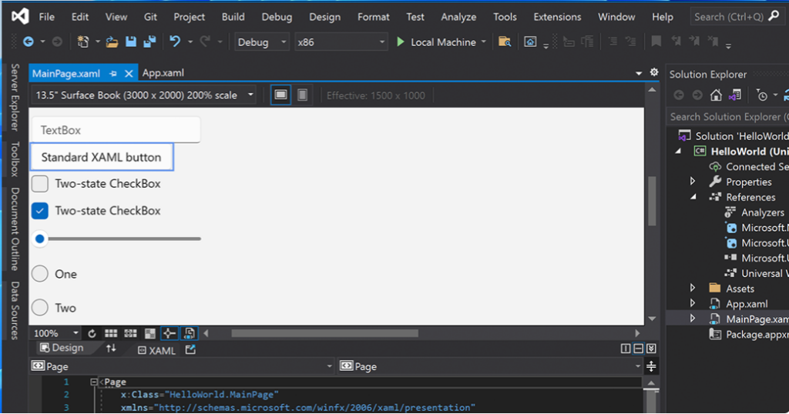Click the blue slider thumb
This screenshot has height=414, width=789.
(x=40, y=239)
